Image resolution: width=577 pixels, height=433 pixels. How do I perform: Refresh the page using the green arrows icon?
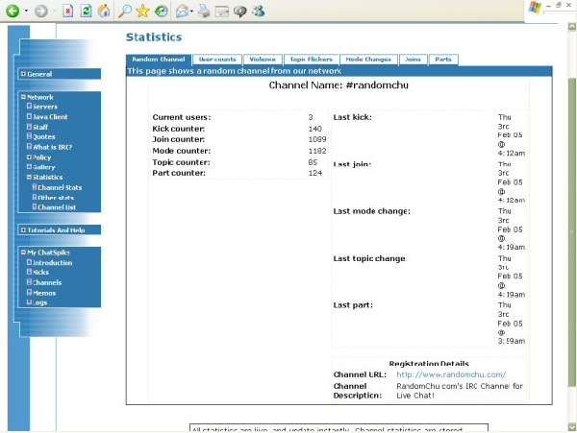pyautogui.click(x=87, y=11)
